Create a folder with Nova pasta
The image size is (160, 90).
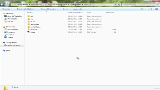[77, 9]
